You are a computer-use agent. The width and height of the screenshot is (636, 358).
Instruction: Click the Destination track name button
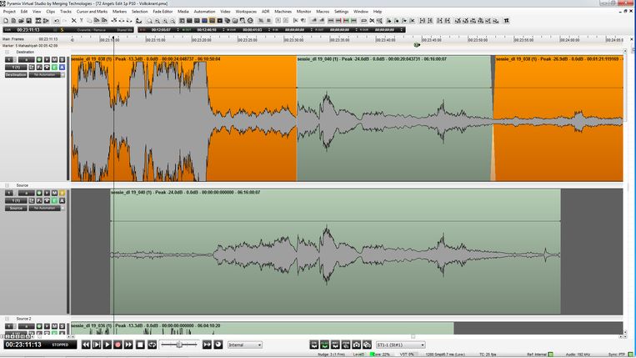click(16, 74)
